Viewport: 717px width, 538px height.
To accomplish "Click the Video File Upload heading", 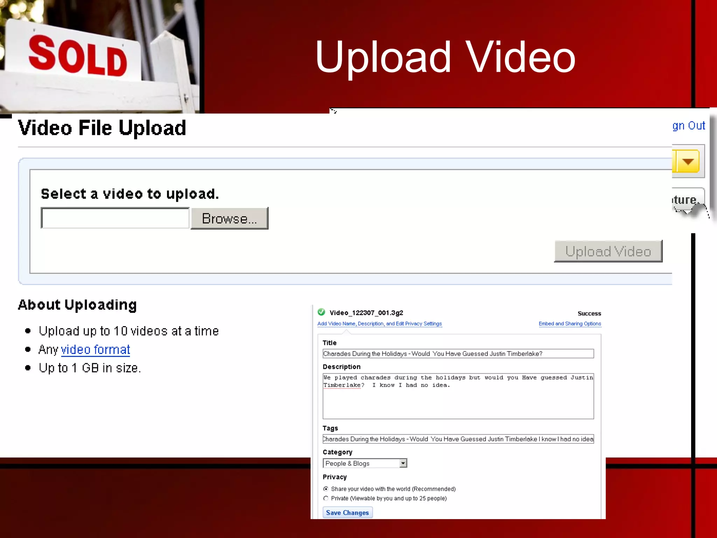I will tap(102, 128).
